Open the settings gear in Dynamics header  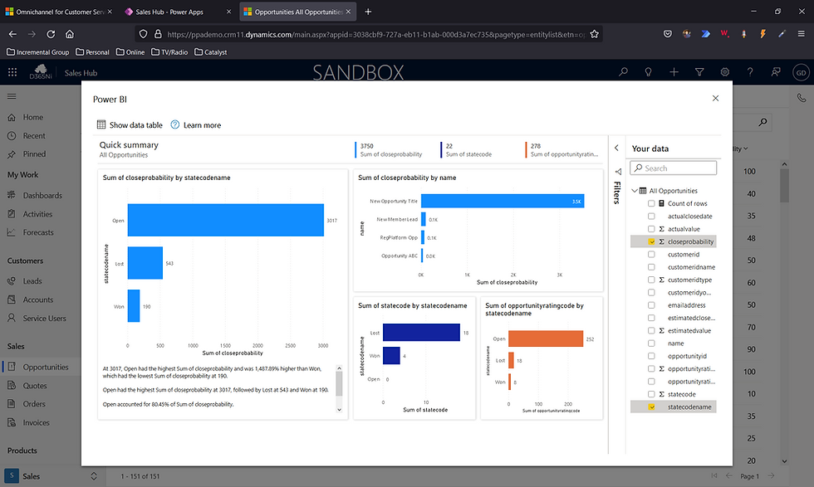tap(724, 72)
